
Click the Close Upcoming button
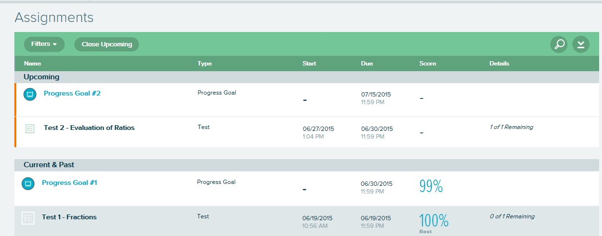[x=106, y=44]
